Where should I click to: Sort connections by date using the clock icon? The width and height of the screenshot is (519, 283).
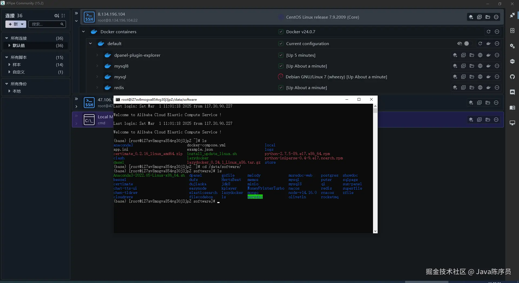(x=56, y=16)
